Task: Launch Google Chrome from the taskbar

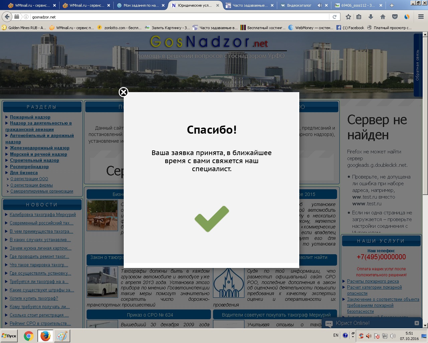Action: click(29, 336)
